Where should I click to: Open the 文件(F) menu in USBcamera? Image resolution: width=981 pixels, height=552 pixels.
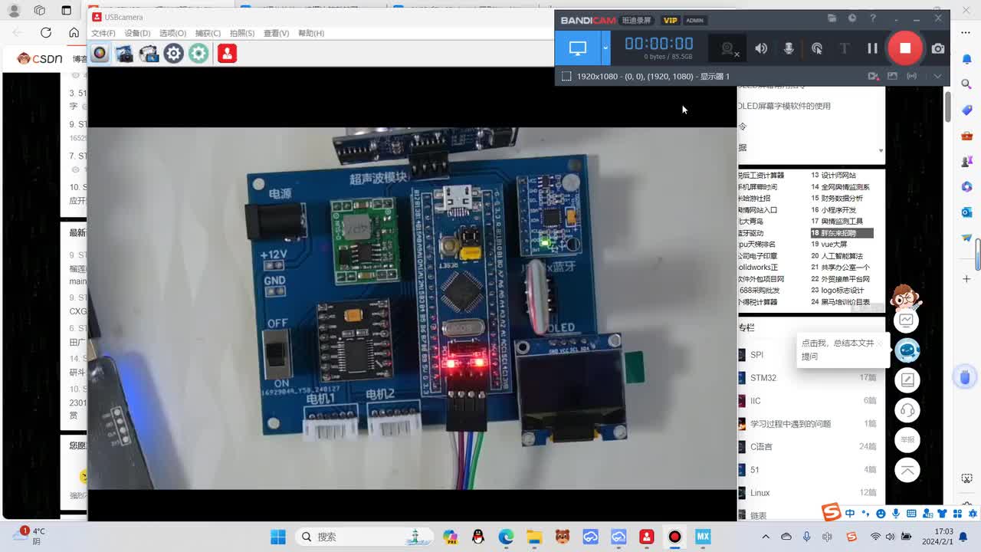(103, 34)
